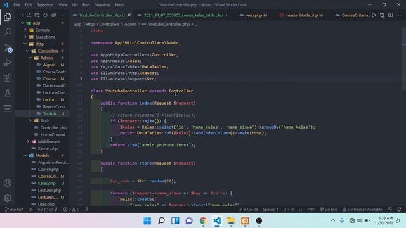Open Google Chrome from taskbar

pyautogui.click(x=203, y=220)
